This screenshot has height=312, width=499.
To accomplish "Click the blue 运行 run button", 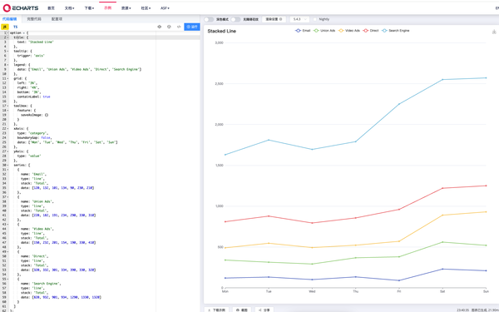I will pyautogui.click(x=192, y=27).
